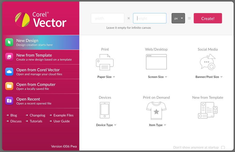Click the Print printer icon
This screenshot has height=152, width=235.
coord(105,62)
